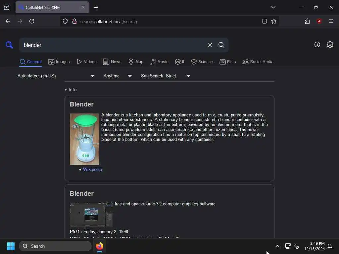This screenshot has height=254, width=339.
Task: Open the notification bell
Action: [330, 246]
